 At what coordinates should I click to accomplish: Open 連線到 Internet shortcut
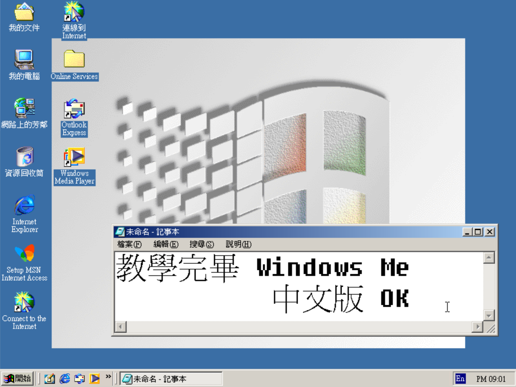74,13
